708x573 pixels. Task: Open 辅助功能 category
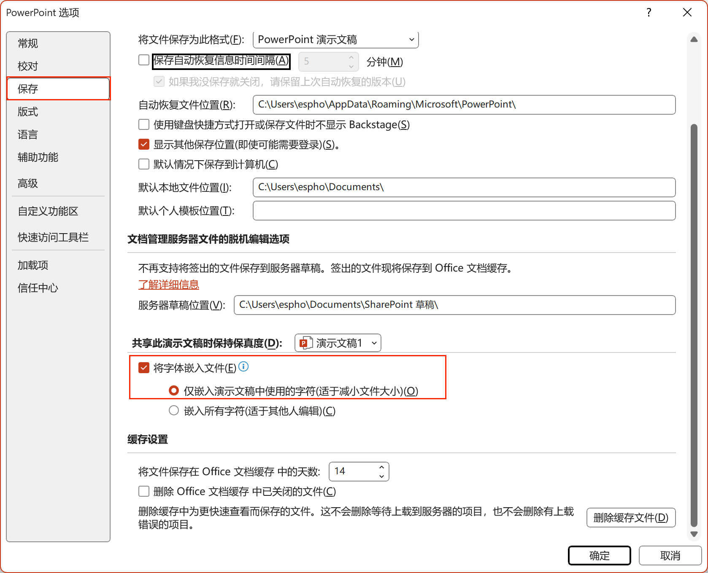(x=58, y=157)
